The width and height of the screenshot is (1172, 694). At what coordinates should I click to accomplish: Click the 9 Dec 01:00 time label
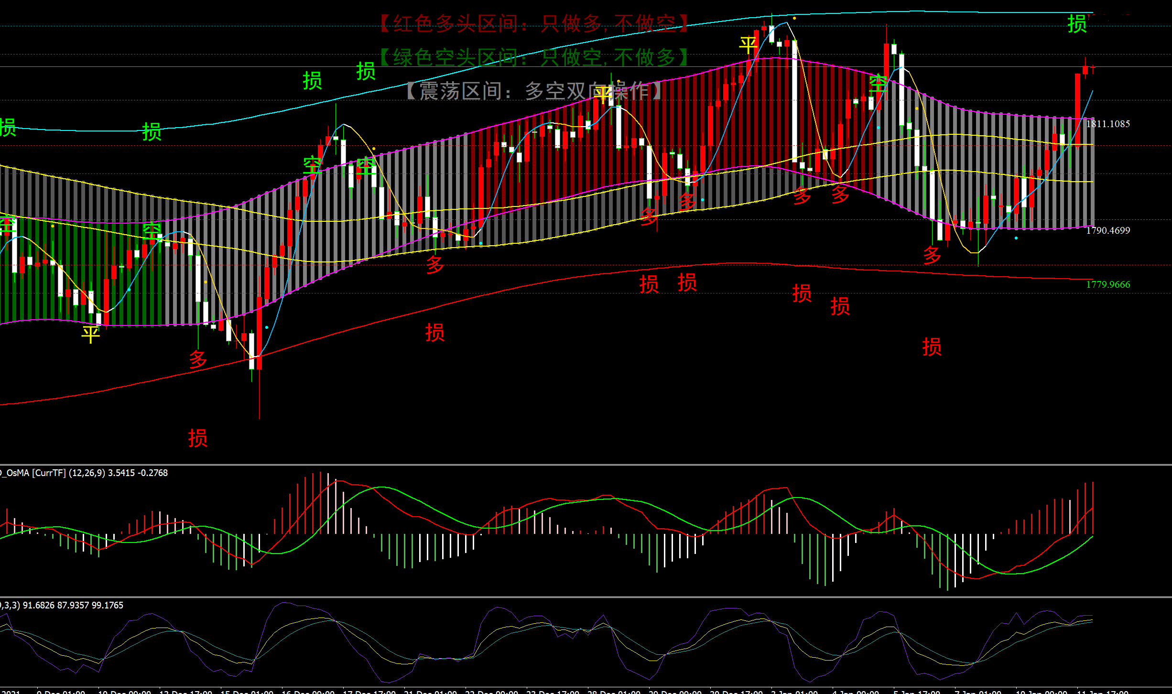(61, 691)
